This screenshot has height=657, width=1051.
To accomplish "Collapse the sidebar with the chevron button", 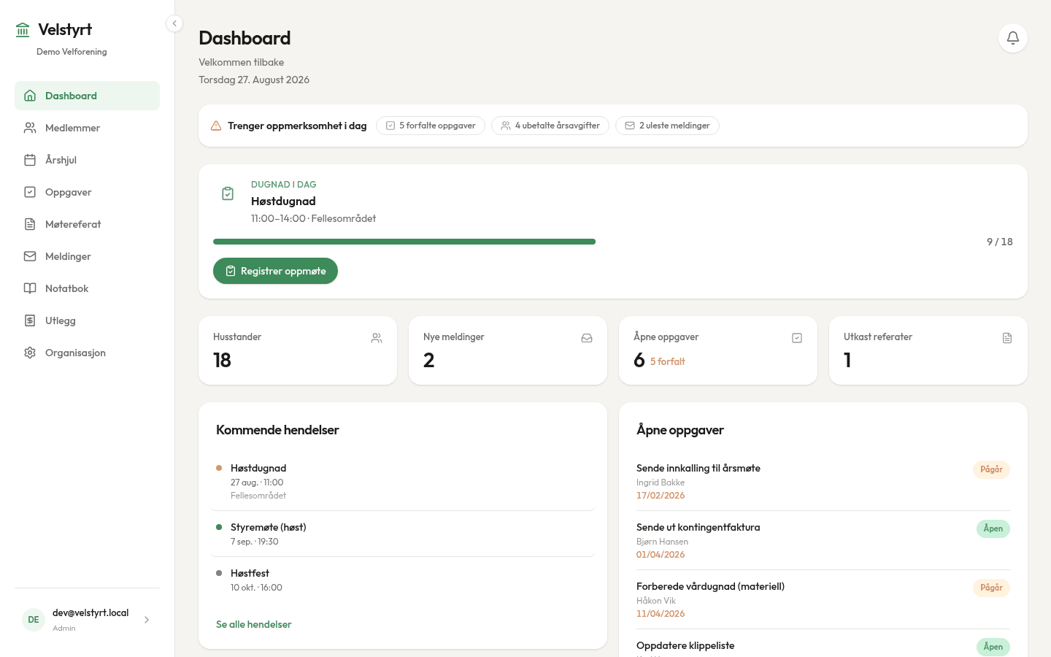I will click(x=174, y=23).
